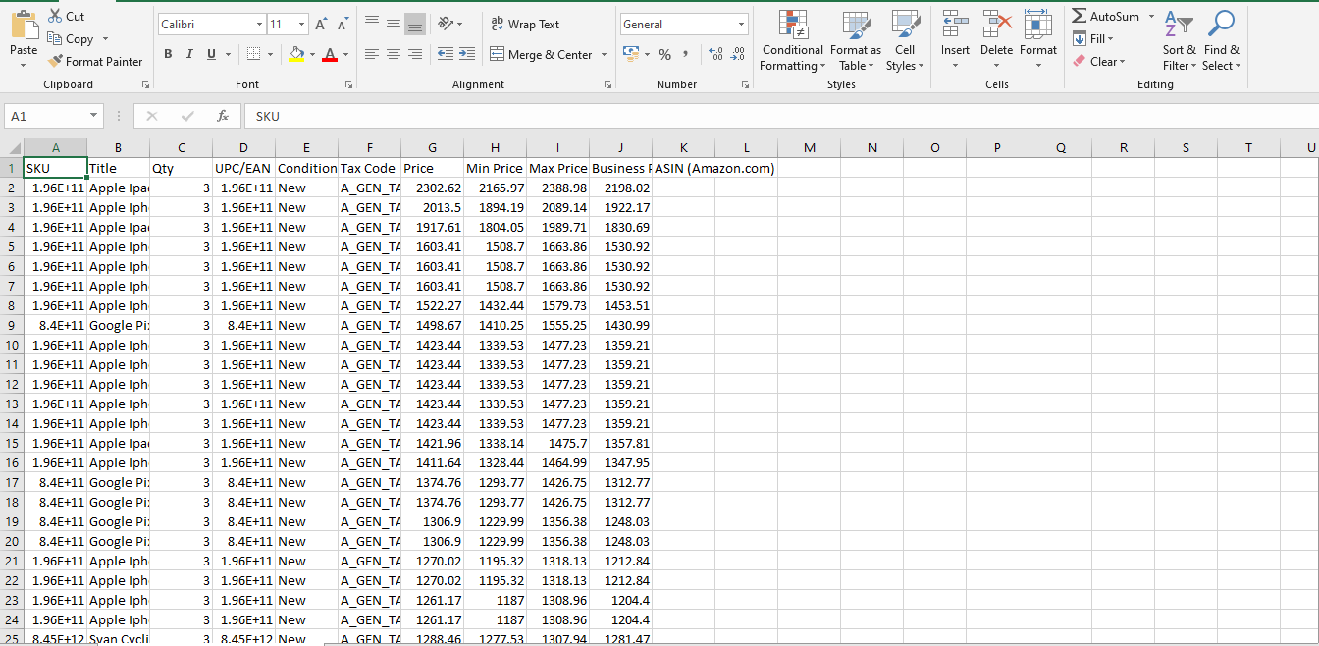This screenshot has height=646, width=1319.
Task: Click the Merge & Center button
Action: coord(540,55)
